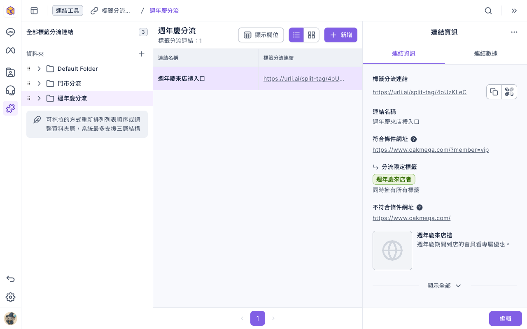
Task: Select 全部標籤分流連結 in left panel
Action: (87, 32)
